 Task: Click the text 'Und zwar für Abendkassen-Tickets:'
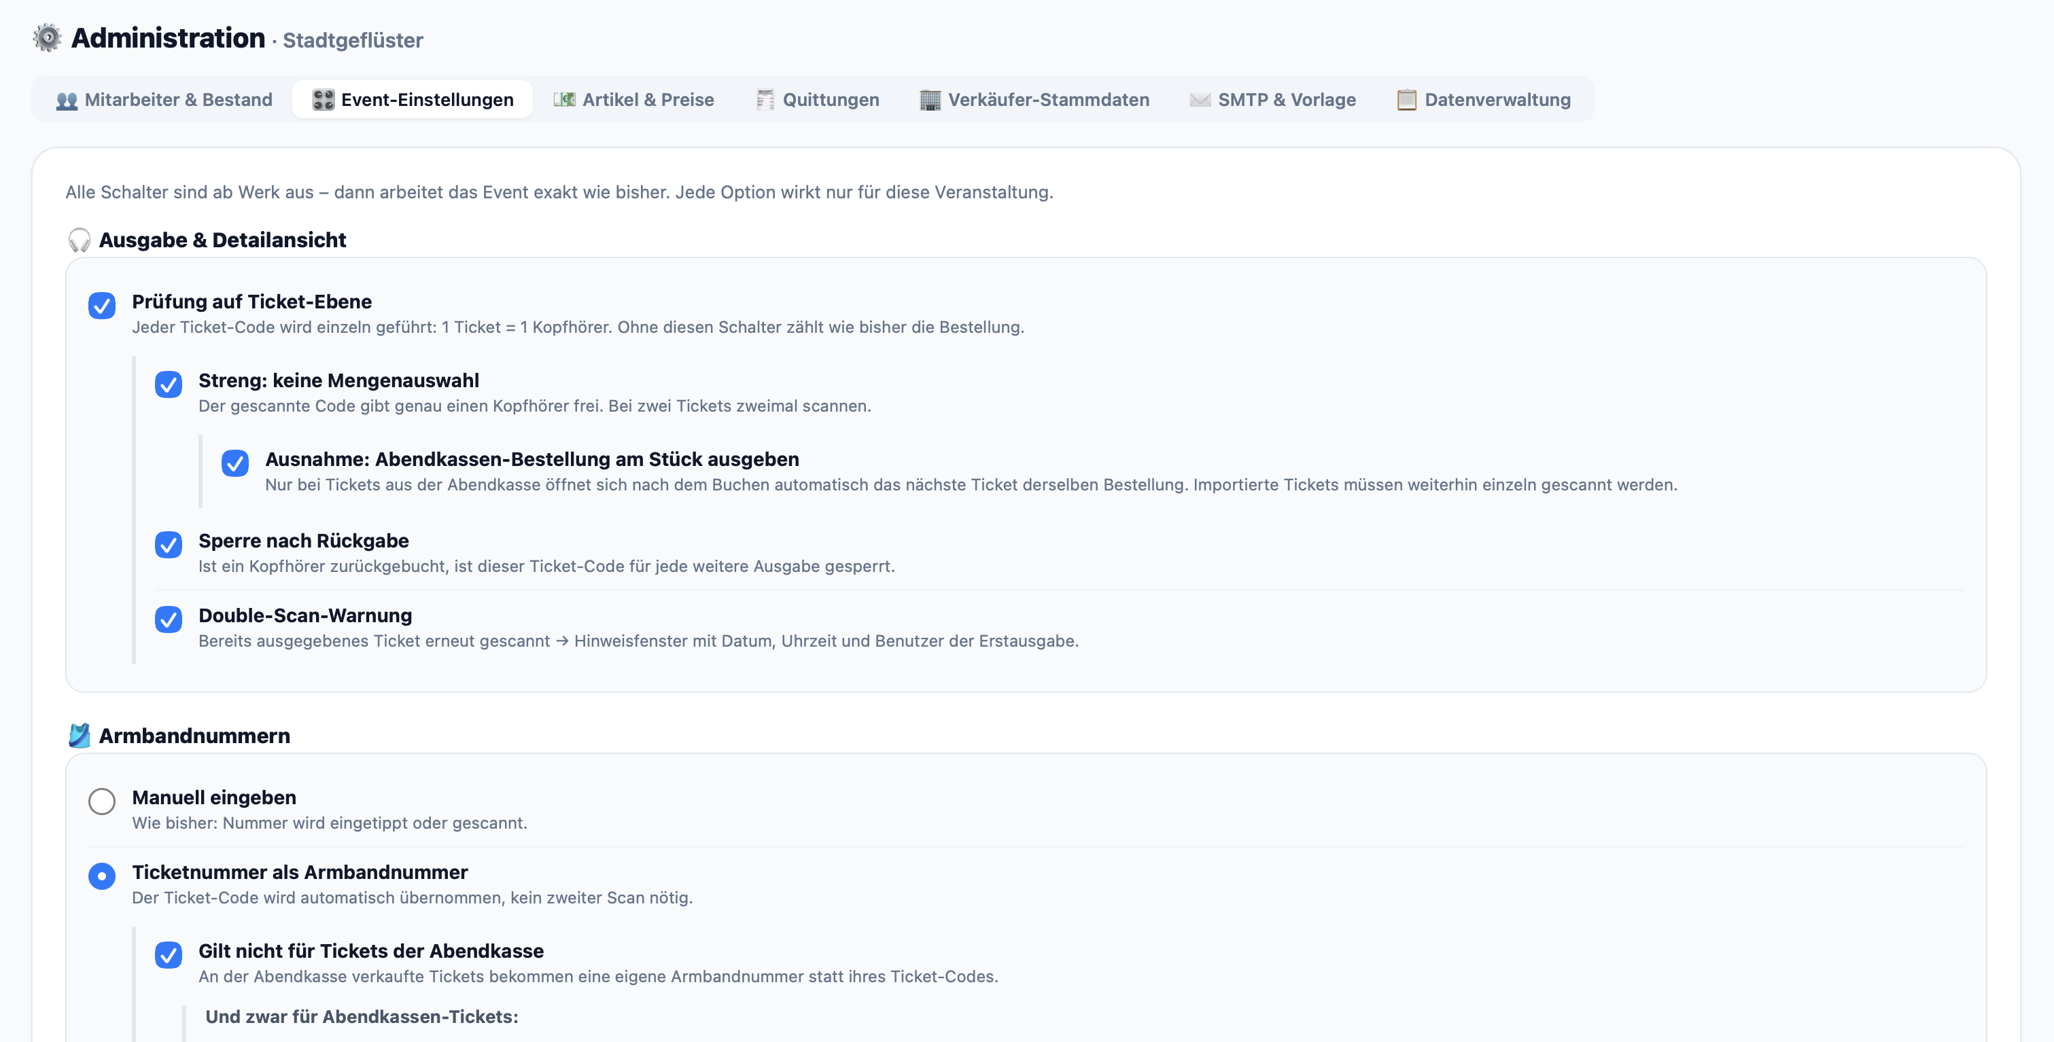click(x=362, y=1016)
